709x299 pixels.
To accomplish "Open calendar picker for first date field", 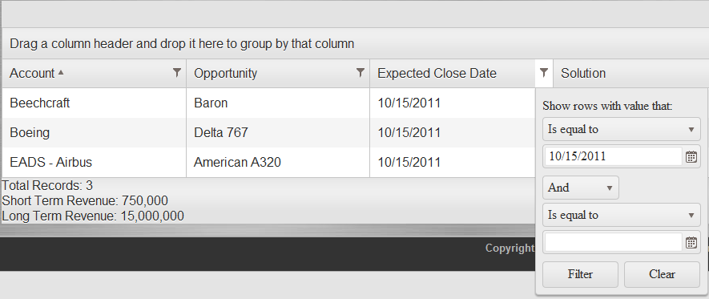I will coord(691,157).
